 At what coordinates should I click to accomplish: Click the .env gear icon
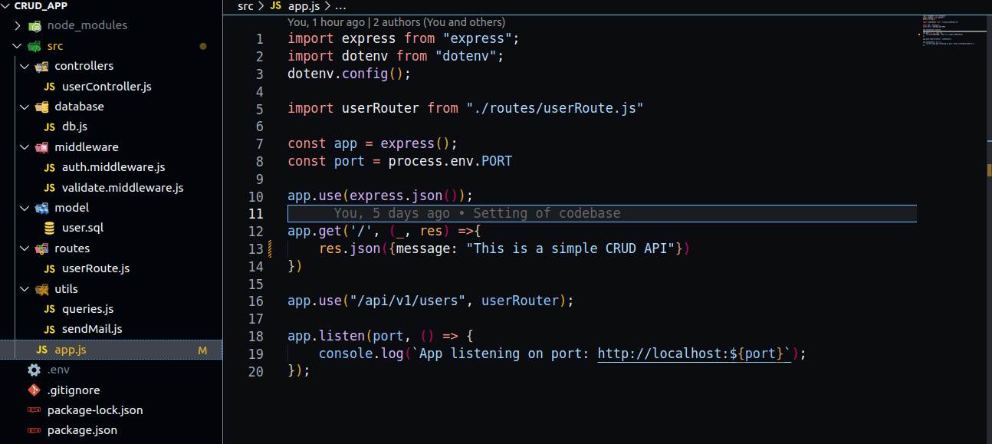[x=34, y=370]
